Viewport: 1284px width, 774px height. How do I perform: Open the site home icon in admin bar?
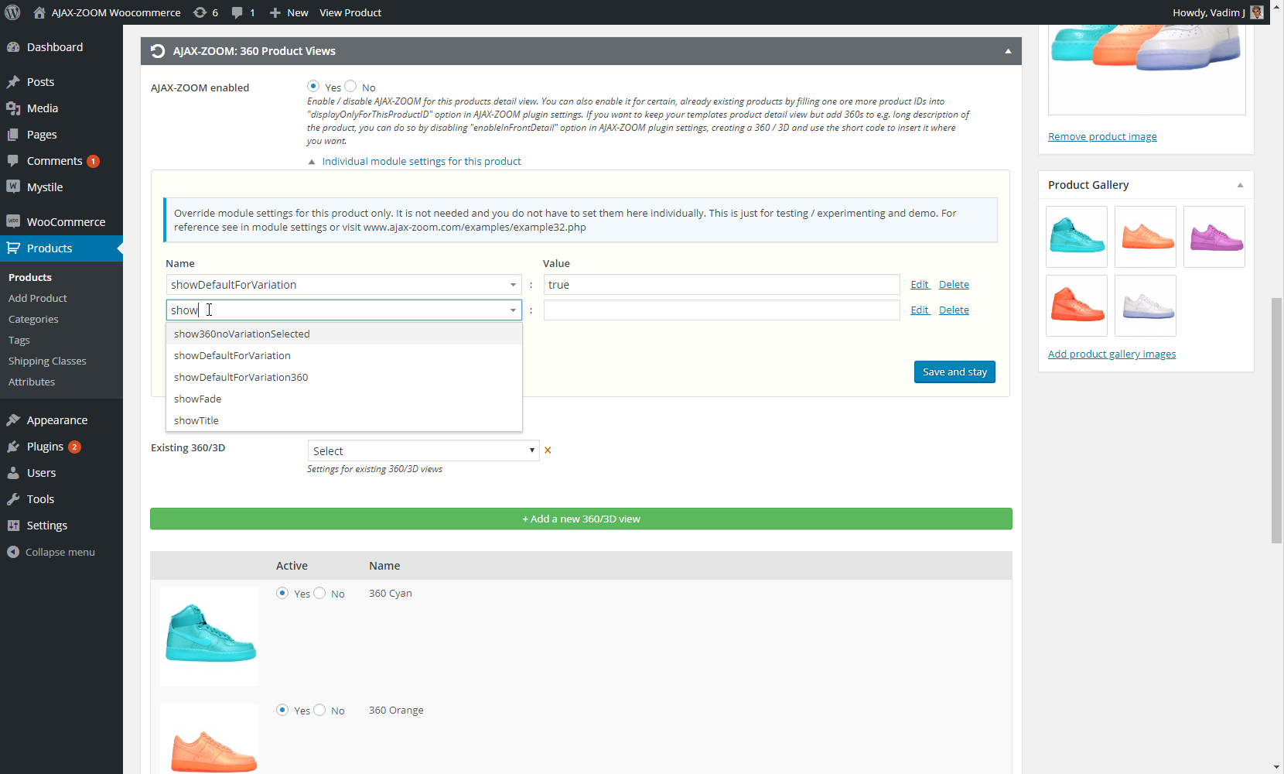click(x=39, y=12)
